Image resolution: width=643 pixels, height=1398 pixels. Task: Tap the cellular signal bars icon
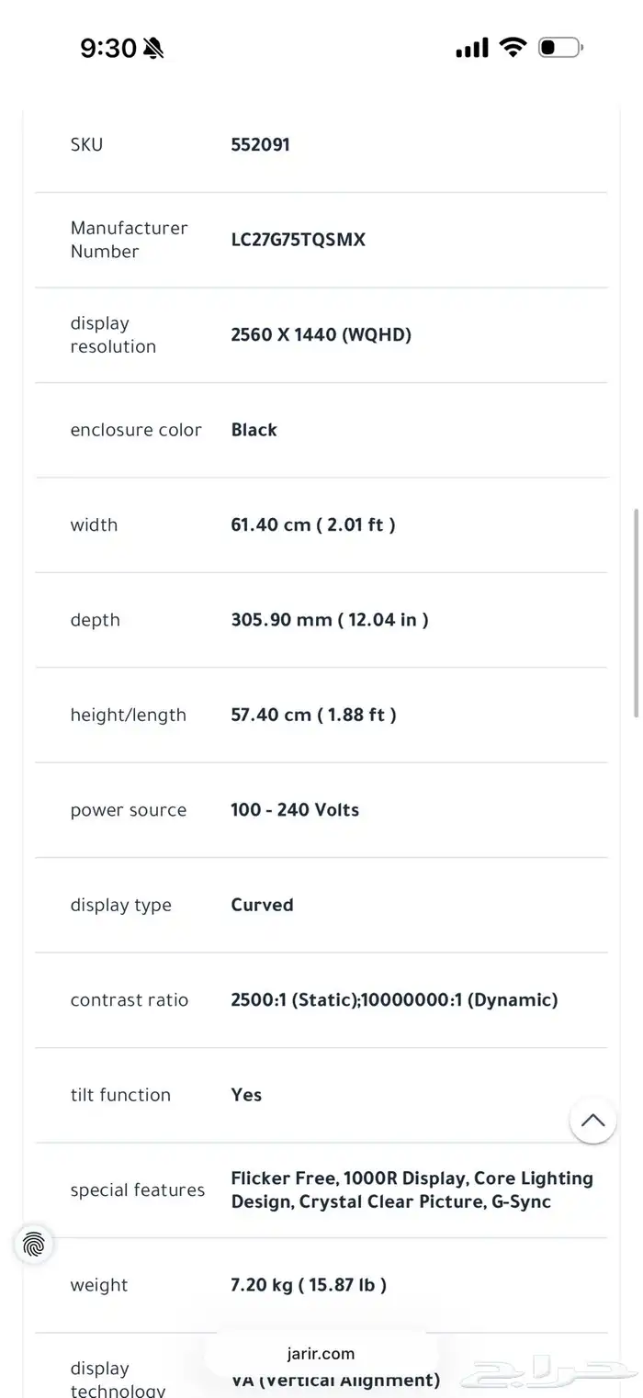(x=472, y=48)
